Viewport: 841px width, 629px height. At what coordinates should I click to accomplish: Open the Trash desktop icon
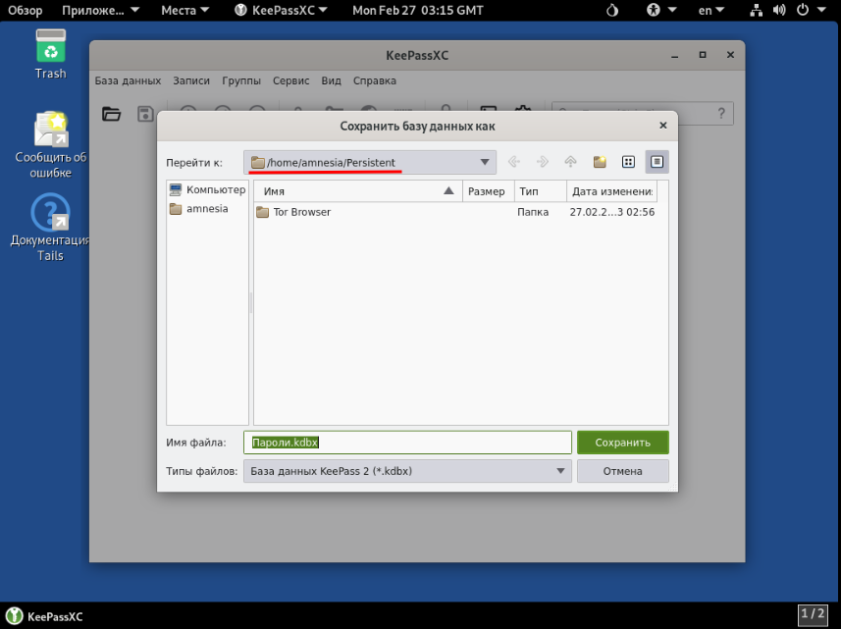[x=50, y=54]
